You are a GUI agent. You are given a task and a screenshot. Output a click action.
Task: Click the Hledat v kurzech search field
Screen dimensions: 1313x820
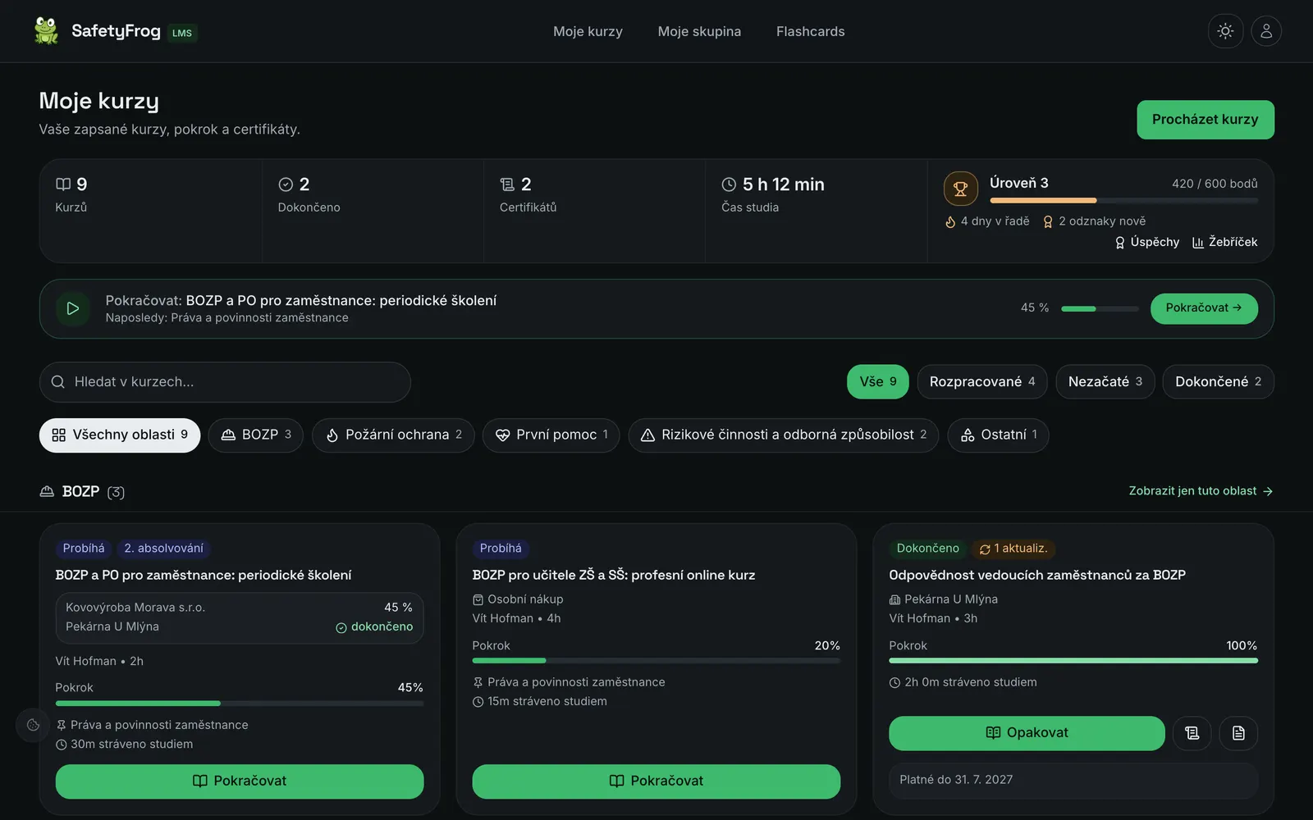pyautogui.click(x=225, y=382)
